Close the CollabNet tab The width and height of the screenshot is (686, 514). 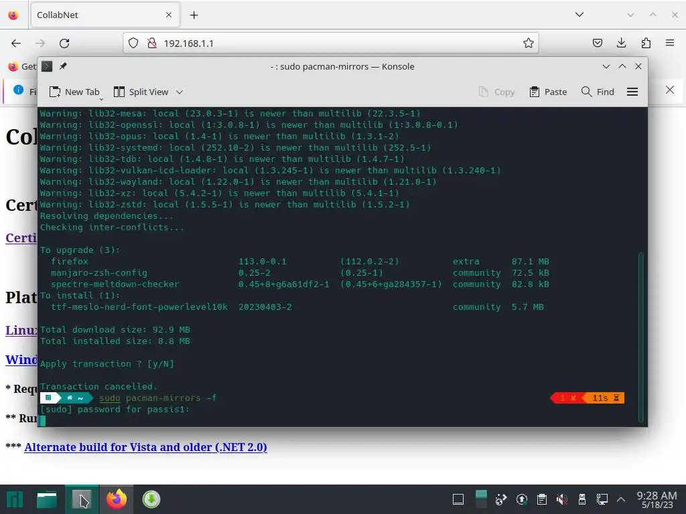169,15
